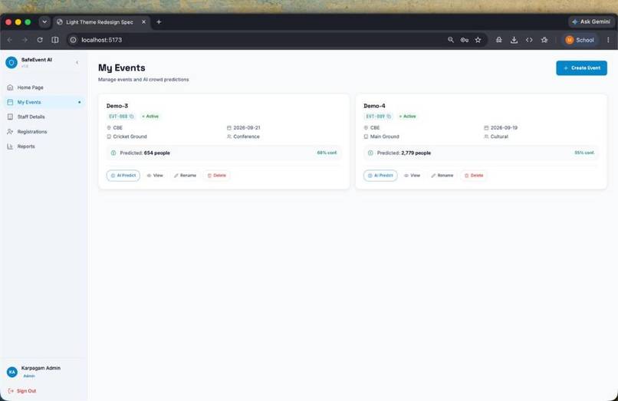
Task: Open Registrations in the sidebar
Action: coord(44,132)
